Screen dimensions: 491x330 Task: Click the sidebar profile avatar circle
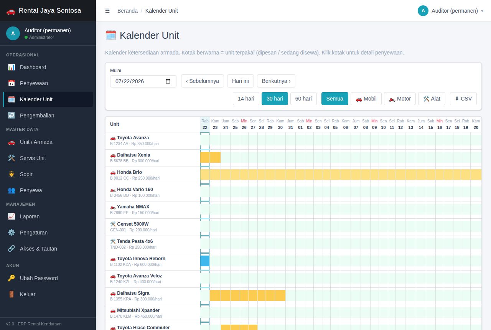[13, 33]
